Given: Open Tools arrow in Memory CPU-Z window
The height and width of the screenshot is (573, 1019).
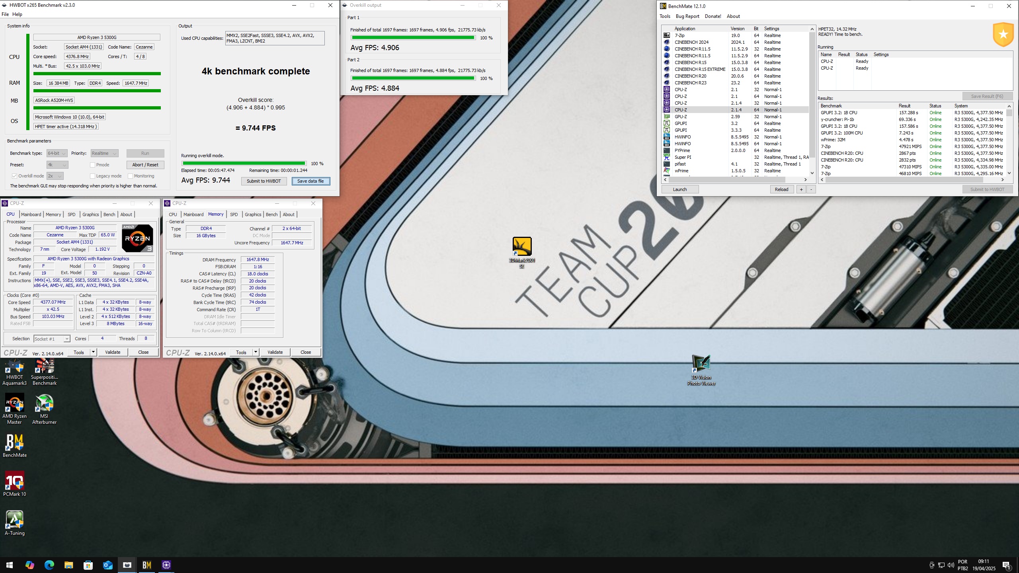Looking at the screenshot, I should tap(256, 352).
